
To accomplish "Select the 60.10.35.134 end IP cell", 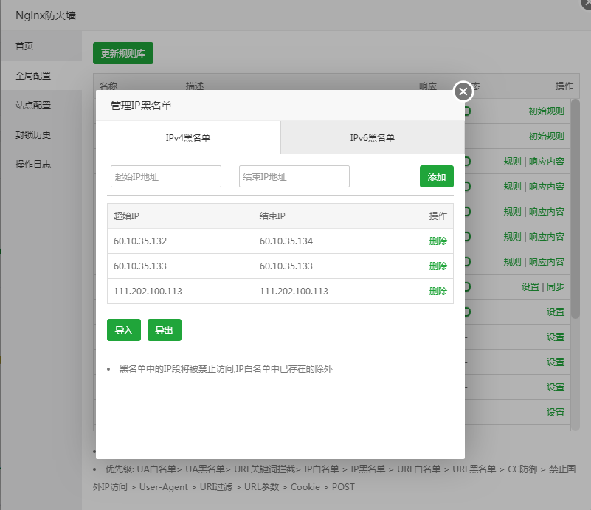I will coord(286,241).
